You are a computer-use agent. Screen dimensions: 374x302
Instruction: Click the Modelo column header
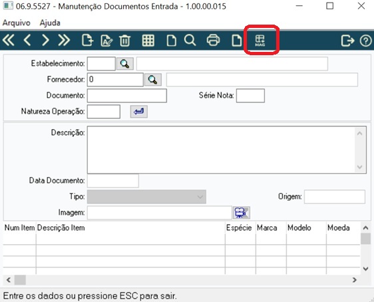pyautogui.click(x=306, y=228)
